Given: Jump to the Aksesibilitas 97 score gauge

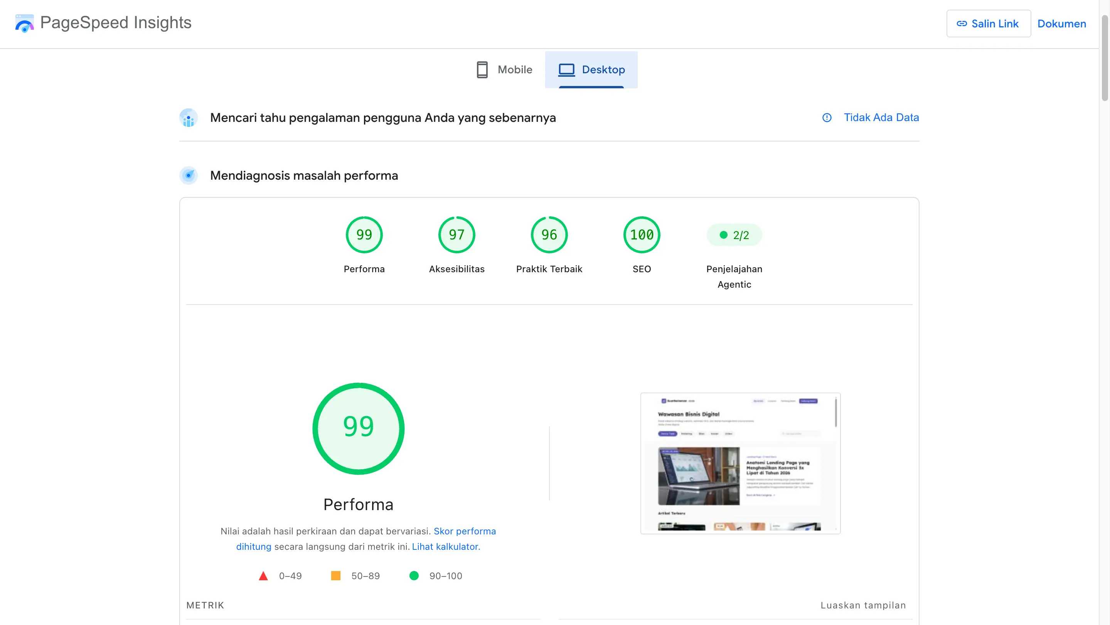Looking at the screenshot, I should click(x=457, y=235).
